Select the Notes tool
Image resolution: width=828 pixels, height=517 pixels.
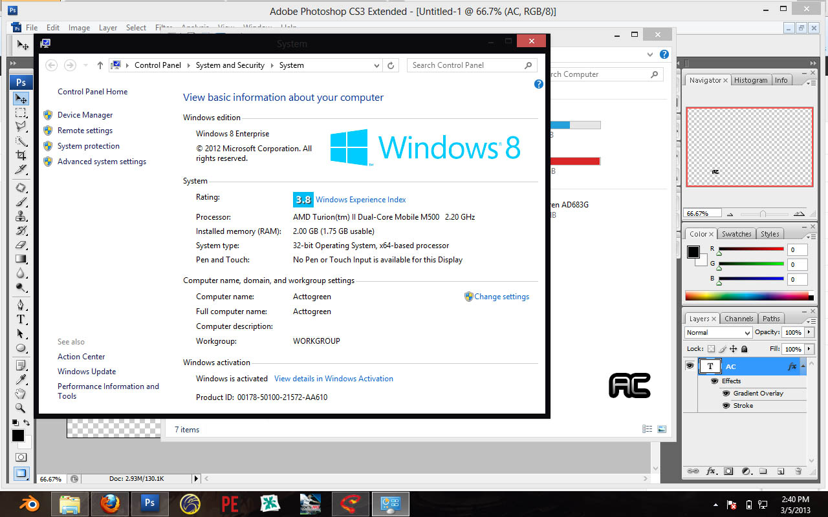[x=21, y=365]
